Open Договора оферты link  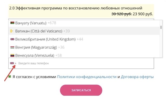(137, 77)
